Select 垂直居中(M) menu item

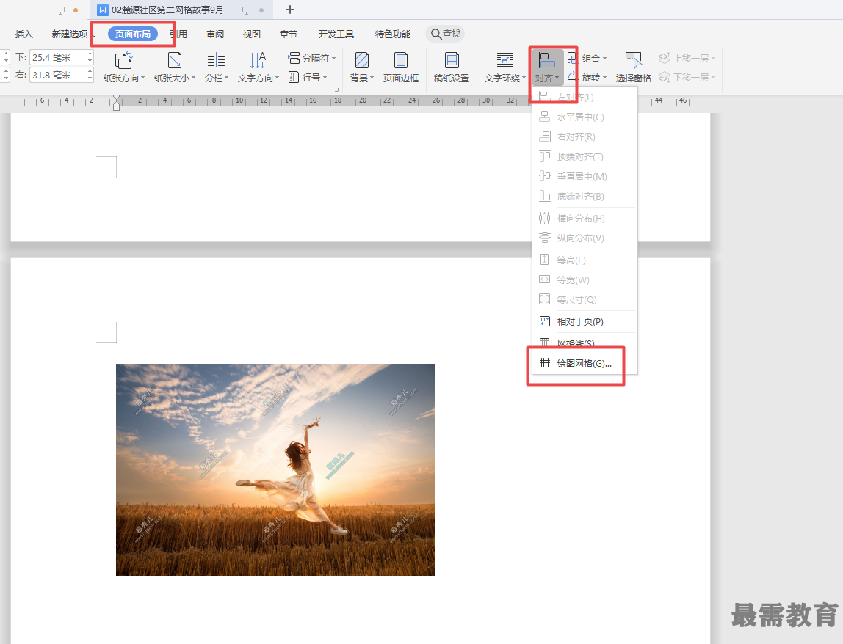click(585, 176)
